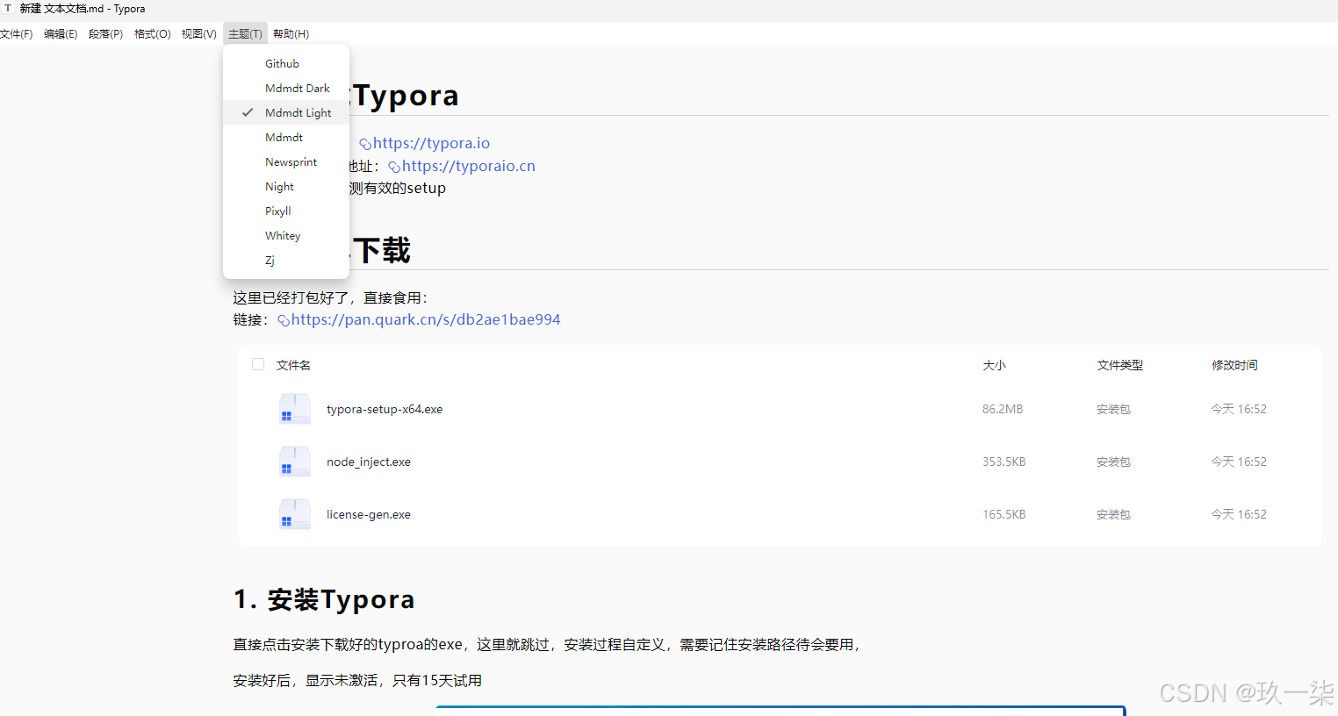Select the Zj theme

(x=286, y=261)
